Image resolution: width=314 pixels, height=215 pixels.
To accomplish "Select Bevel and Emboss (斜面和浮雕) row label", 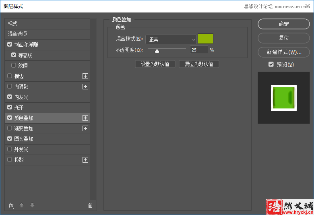I will pyautogui.click(x=26, y=45).
